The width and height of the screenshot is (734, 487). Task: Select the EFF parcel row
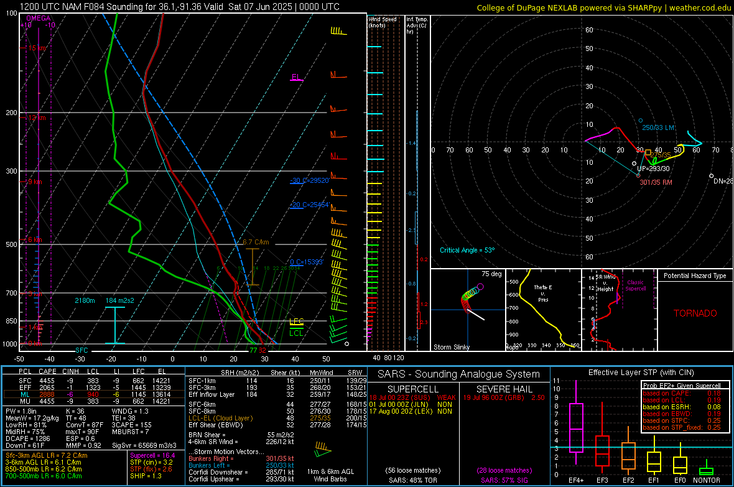click(94, 387)
